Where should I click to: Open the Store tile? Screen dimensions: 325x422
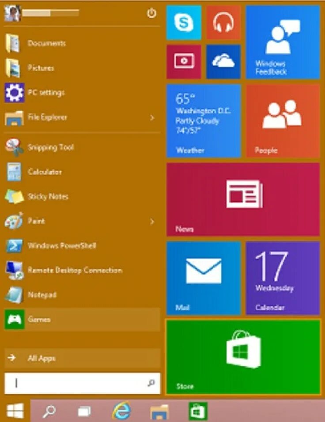(x=243, y=357)
